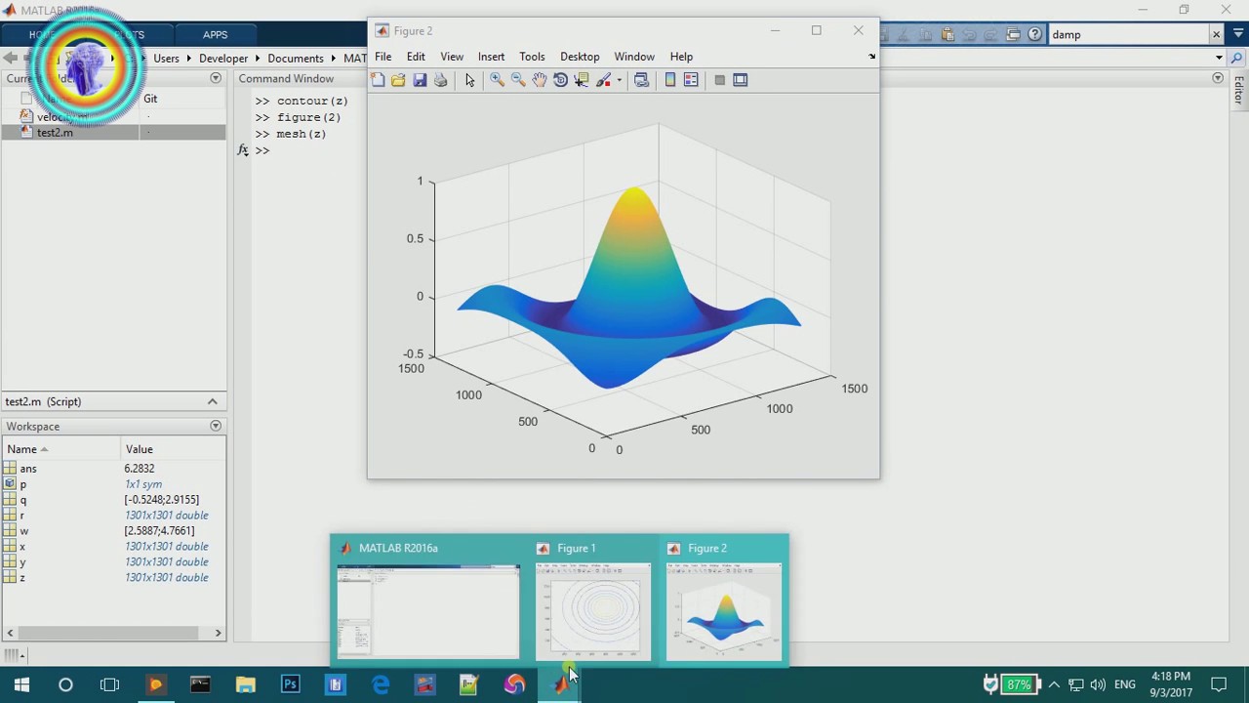1249x703 pixels.
Task: Select the Edit Plot arrow tool
Action: 469,80
